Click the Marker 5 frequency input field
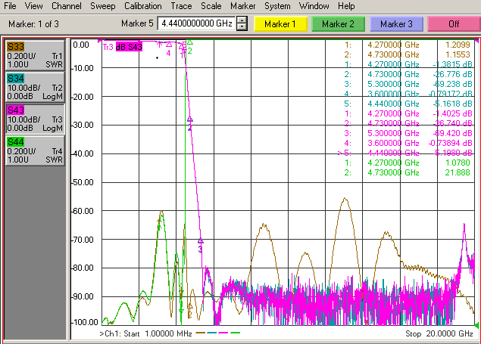481x344 pixels. point(196,23)
